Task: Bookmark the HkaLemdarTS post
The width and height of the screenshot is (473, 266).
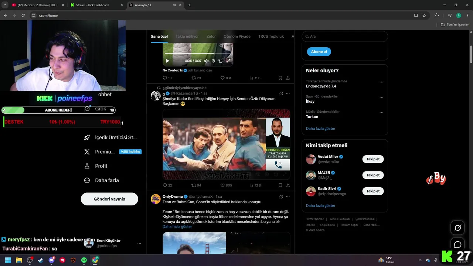Action: coord(280,185)
